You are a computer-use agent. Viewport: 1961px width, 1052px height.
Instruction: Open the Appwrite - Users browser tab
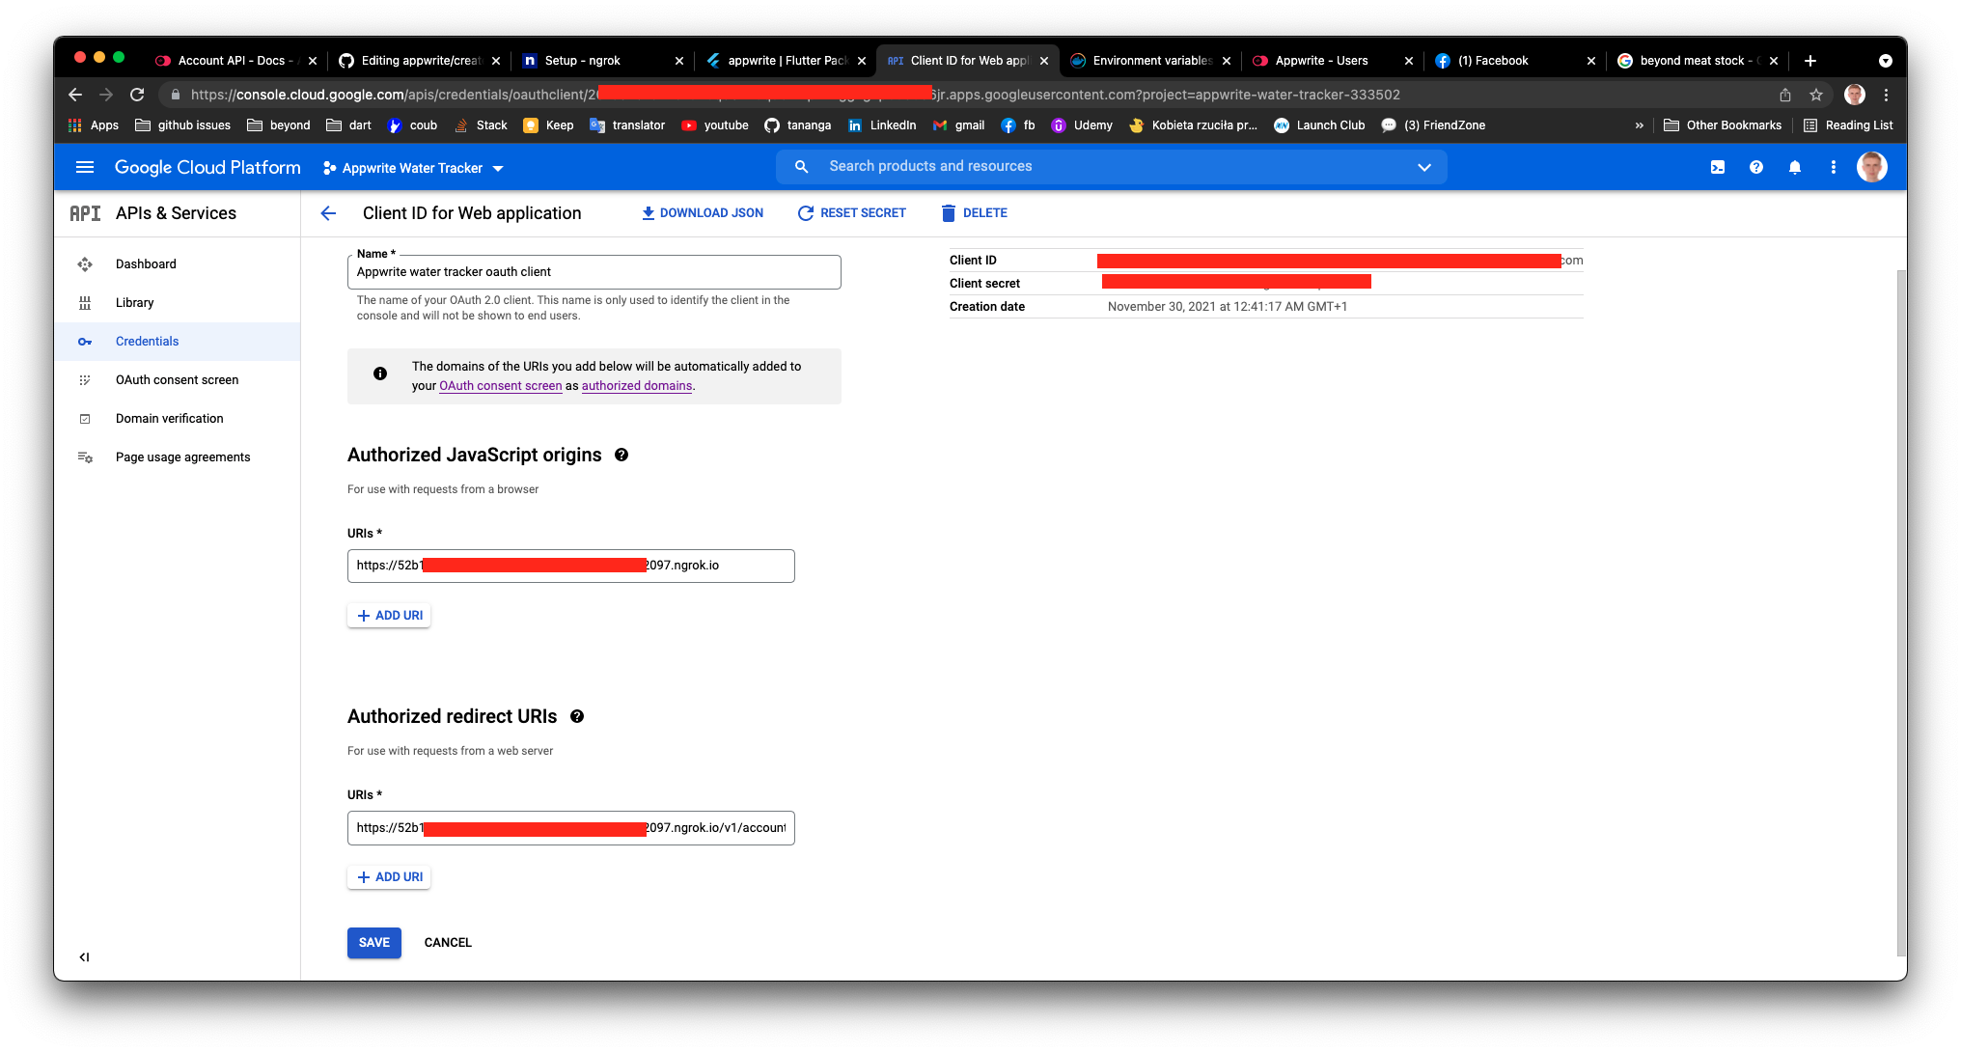tap(1322, 60)
